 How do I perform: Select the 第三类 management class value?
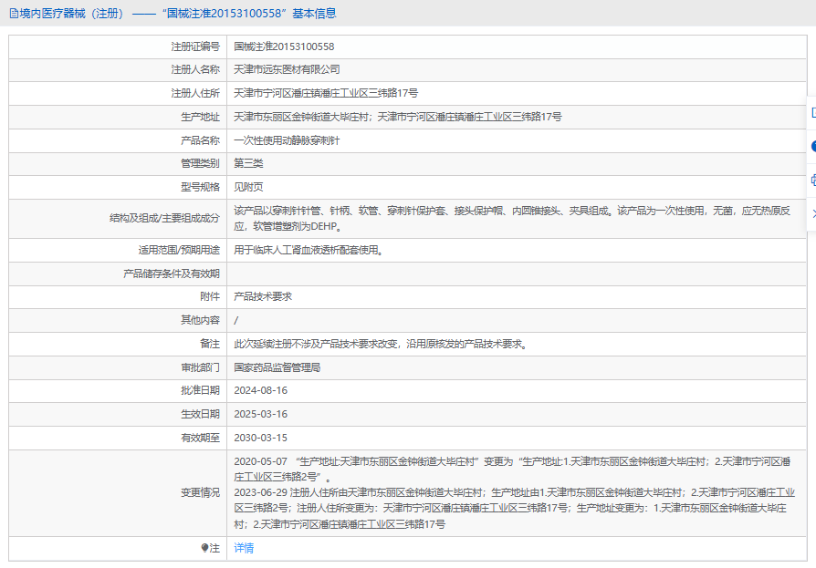[248, 163]
